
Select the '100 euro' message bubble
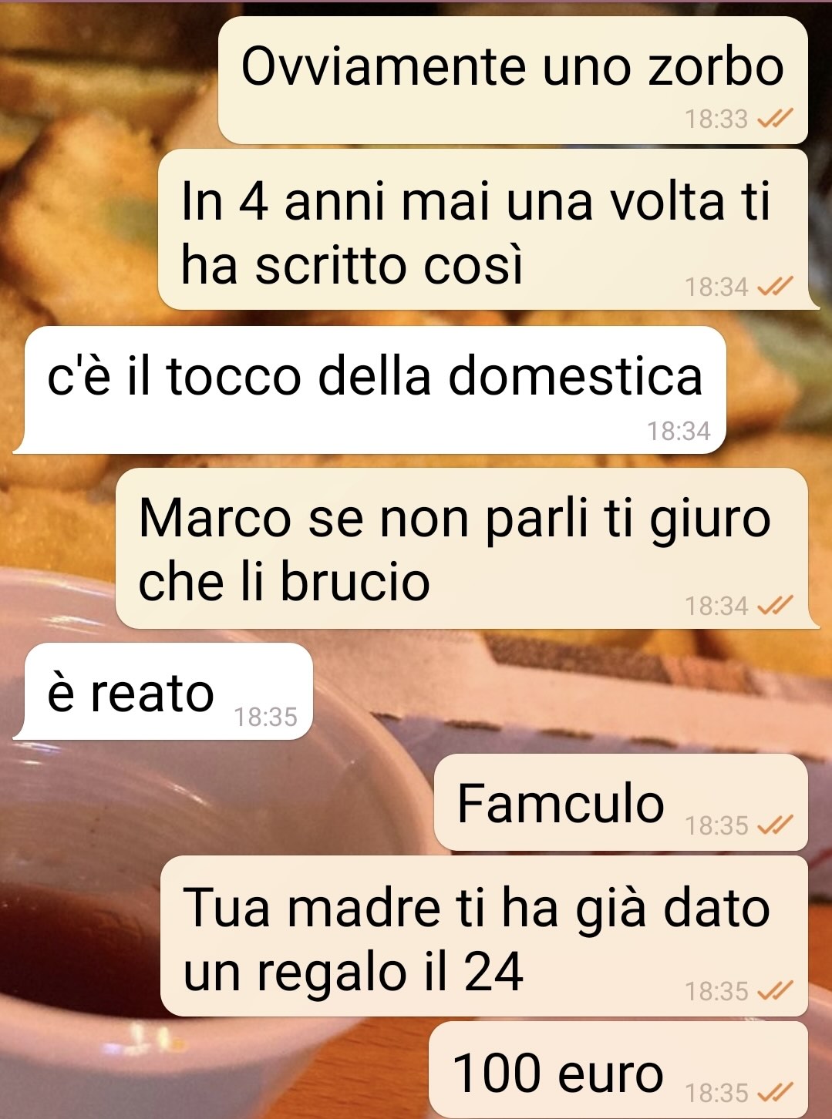coord(618,1070)
